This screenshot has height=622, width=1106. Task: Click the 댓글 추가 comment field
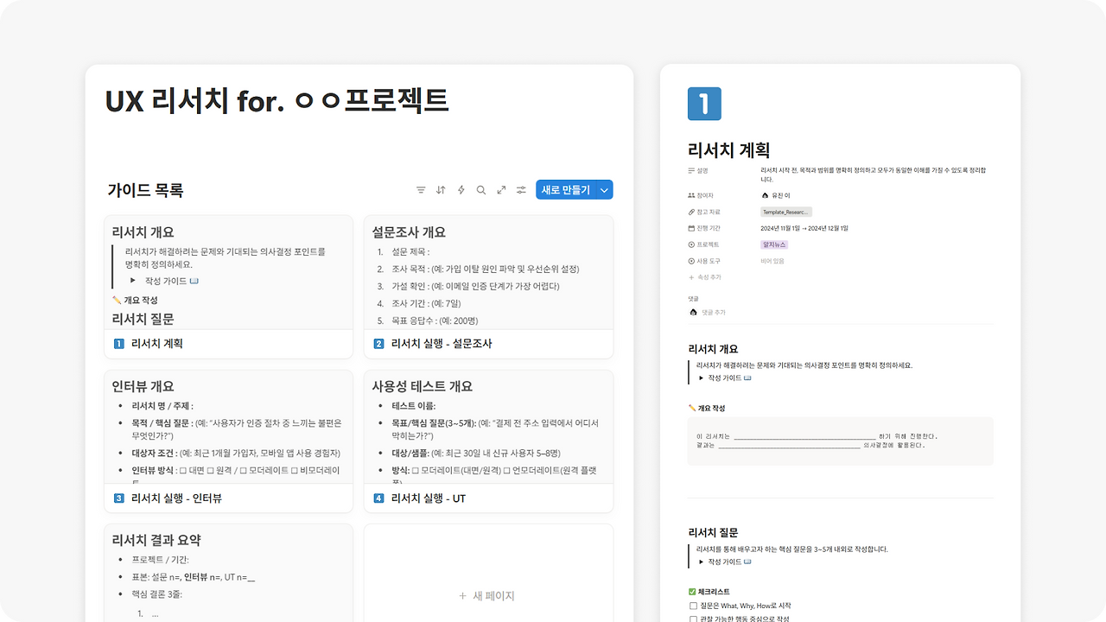tap(714, 312)
